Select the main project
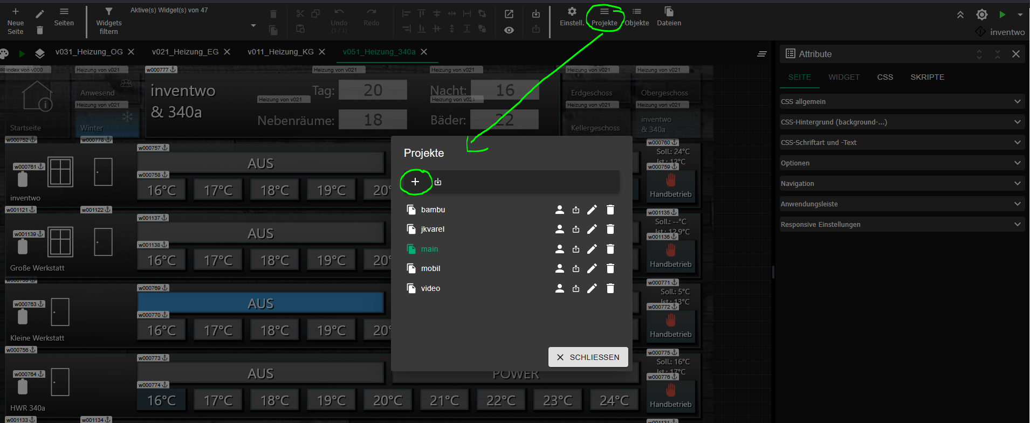This screenshot has height=423, width=1030. click(429, 249)
